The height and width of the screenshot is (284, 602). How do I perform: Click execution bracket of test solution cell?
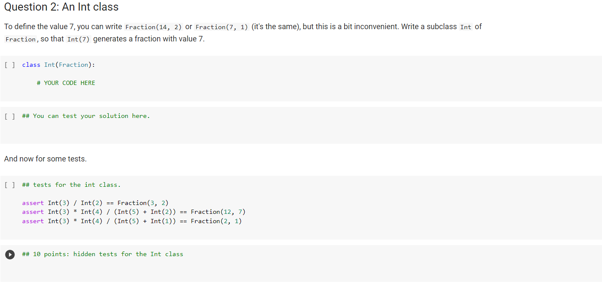(x=10, y=116)
